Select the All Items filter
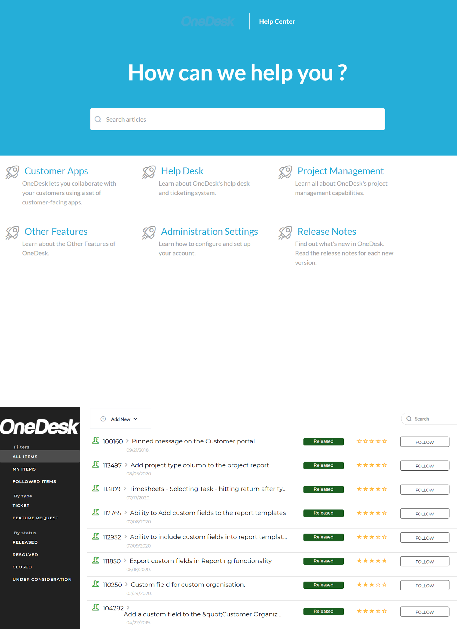Image resolution: width=457 pixels, height=629 pixels. coord(40,457)
